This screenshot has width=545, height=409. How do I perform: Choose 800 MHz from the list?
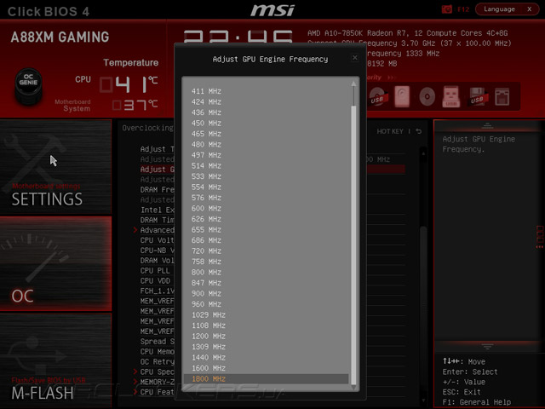point(266,273)
